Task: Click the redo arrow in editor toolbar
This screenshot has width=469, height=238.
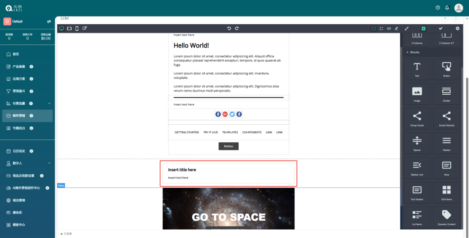Action: pos(237,28)
